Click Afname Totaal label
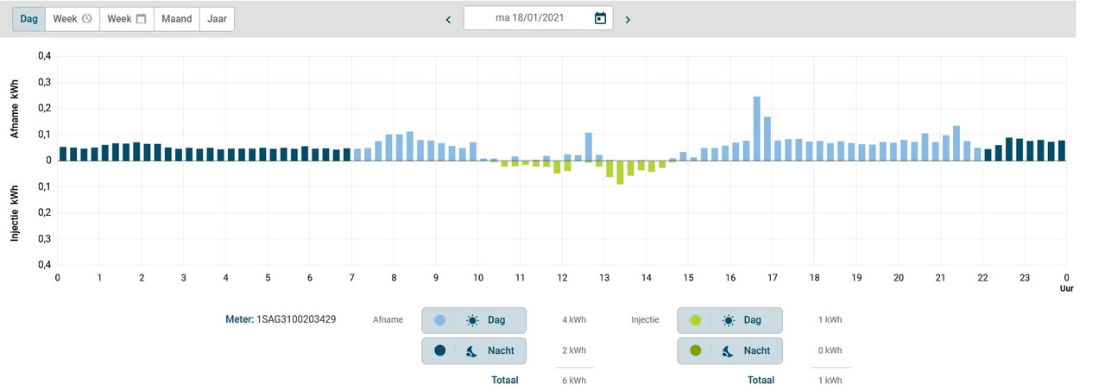This screenshot has height=391, width=1105. [504, 381]
